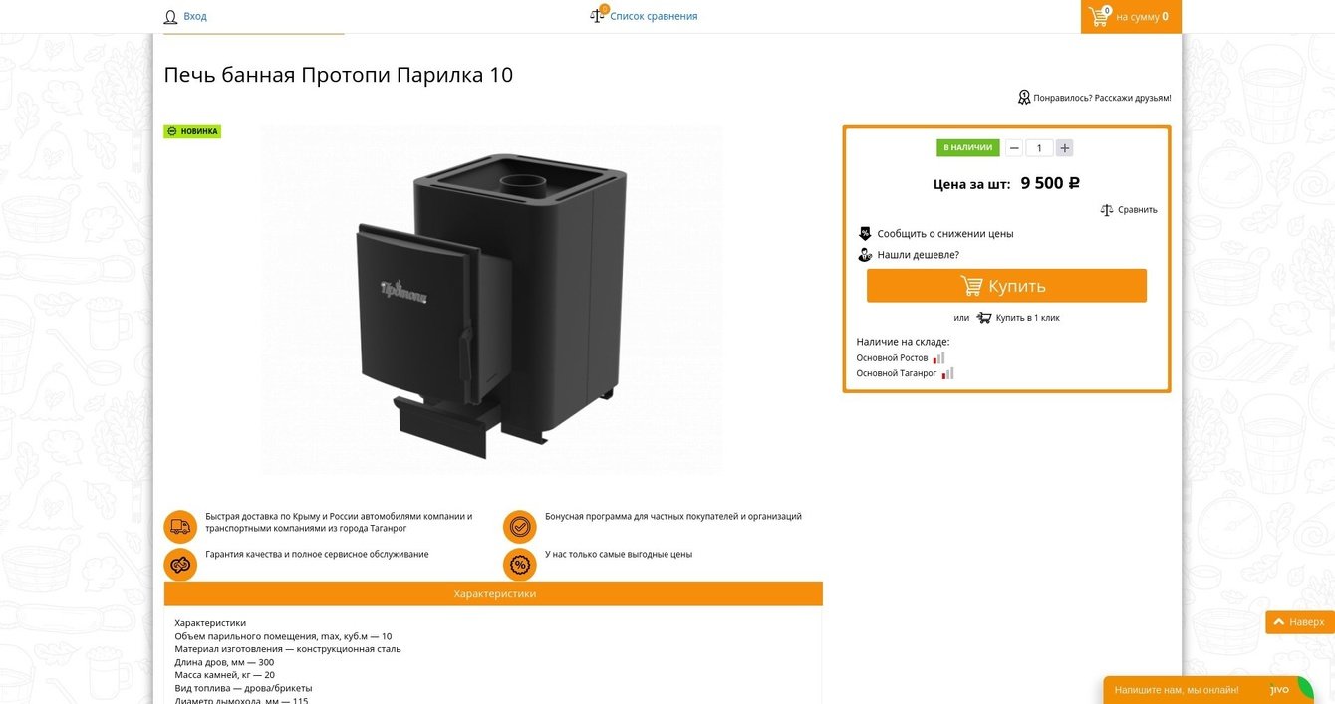Viewport: 1335px width, 704px height.
Task: Open the Вход login link
Action: [195, 16]
